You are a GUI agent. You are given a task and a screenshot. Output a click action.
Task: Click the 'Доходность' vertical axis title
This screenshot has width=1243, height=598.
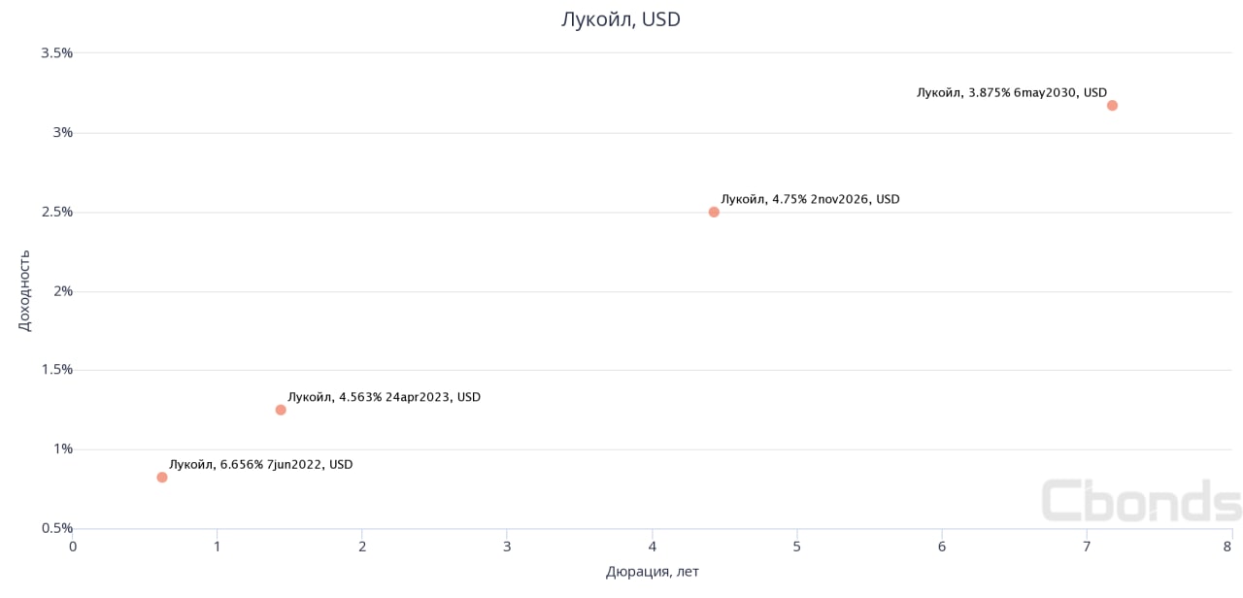(x=25, y=290)
